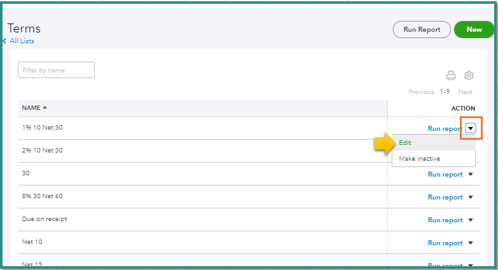This screenshot has height=270, width=498.
Task: Type in the Filter by name field
Action: click(x=56, y=70)
